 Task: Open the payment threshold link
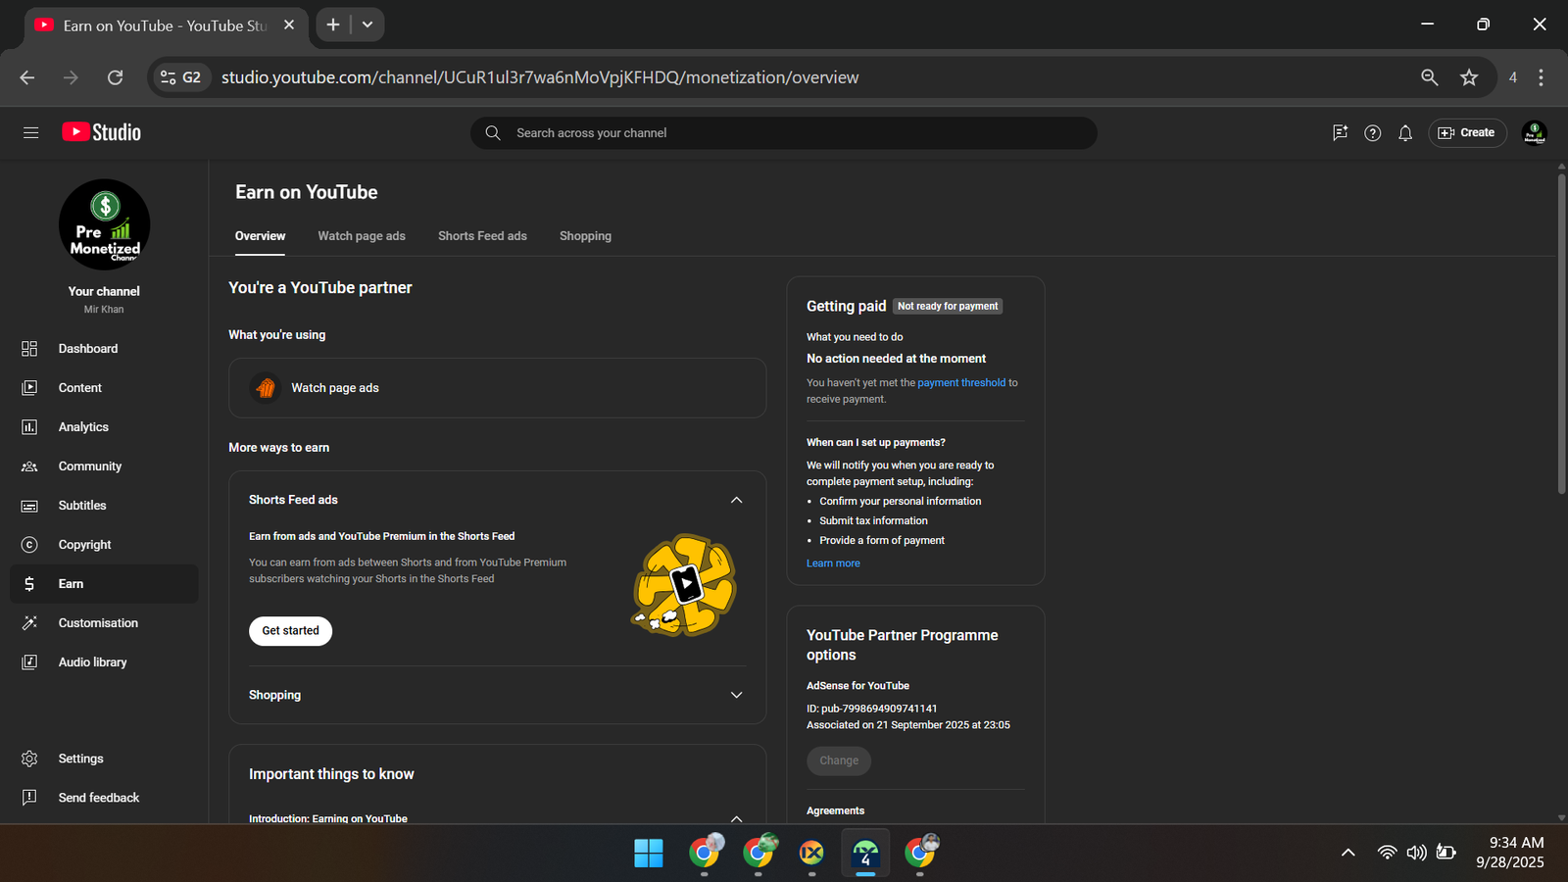[960, 383]
